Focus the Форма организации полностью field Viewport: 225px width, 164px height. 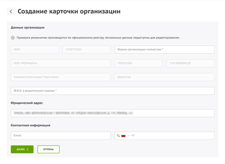(x=165, y=49)
